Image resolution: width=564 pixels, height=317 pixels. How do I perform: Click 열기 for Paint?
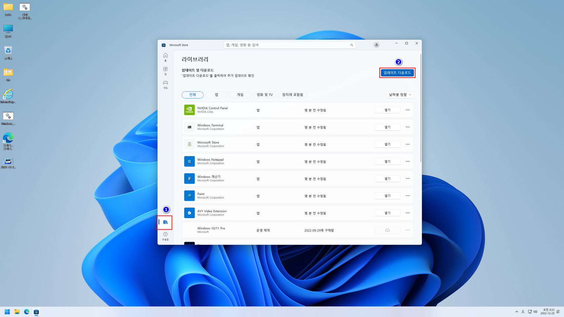coord(387,196)
